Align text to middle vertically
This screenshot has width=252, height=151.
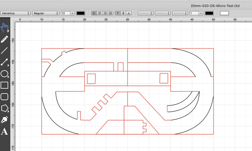(x=123, y=13)
